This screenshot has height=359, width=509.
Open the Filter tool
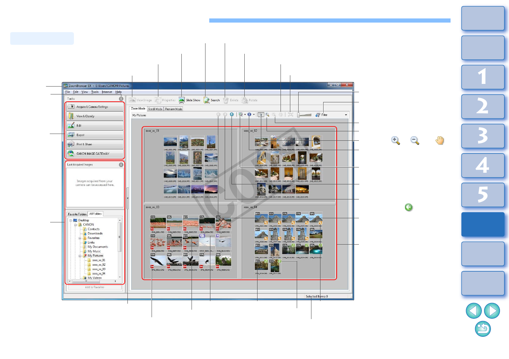(x=322, y=115)
